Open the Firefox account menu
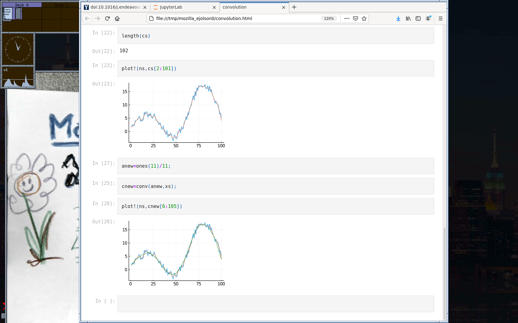This screenshot has width=518, height=323. [x=428, y=18]
